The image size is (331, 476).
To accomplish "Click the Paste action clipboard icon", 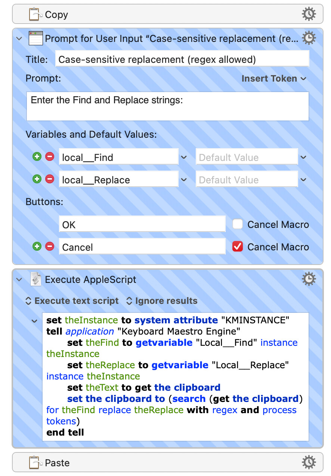I will (x=35, y=463).
